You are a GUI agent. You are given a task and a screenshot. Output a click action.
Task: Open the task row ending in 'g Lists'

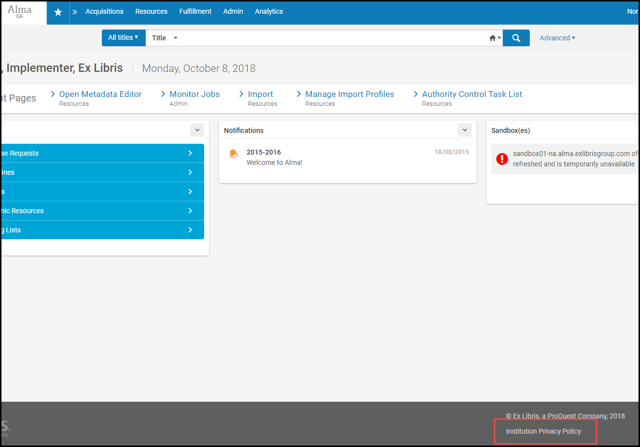click(102, 230)
